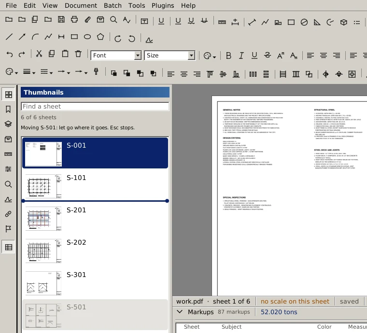
Task: Open the View menu
Action: [50, 5]
